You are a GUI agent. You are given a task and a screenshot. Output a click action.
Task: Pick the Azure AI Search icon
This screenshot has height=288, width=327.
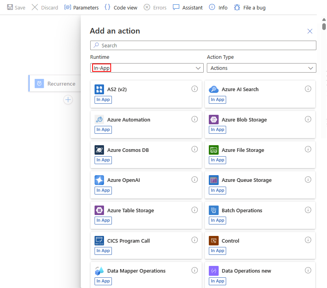coord(214,90)
